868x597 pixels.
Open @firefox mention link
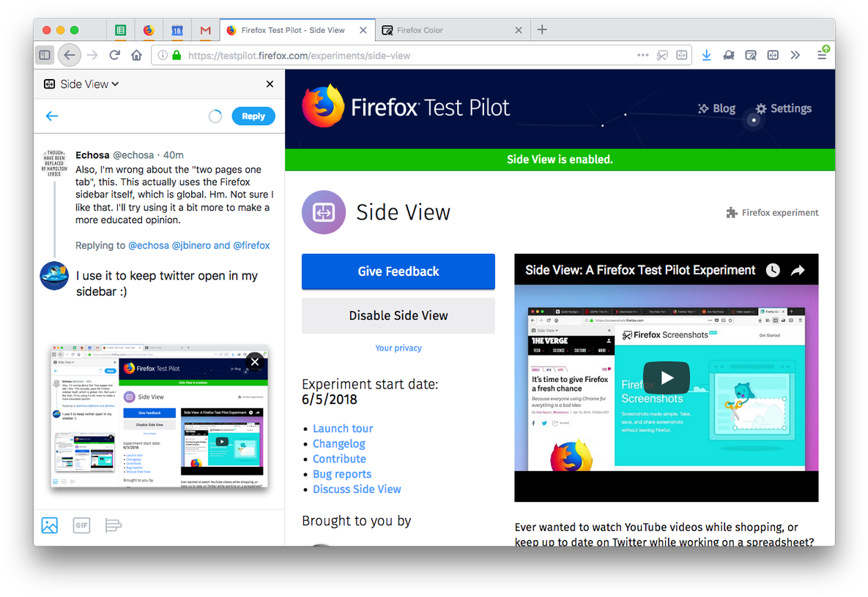point(251,245)
